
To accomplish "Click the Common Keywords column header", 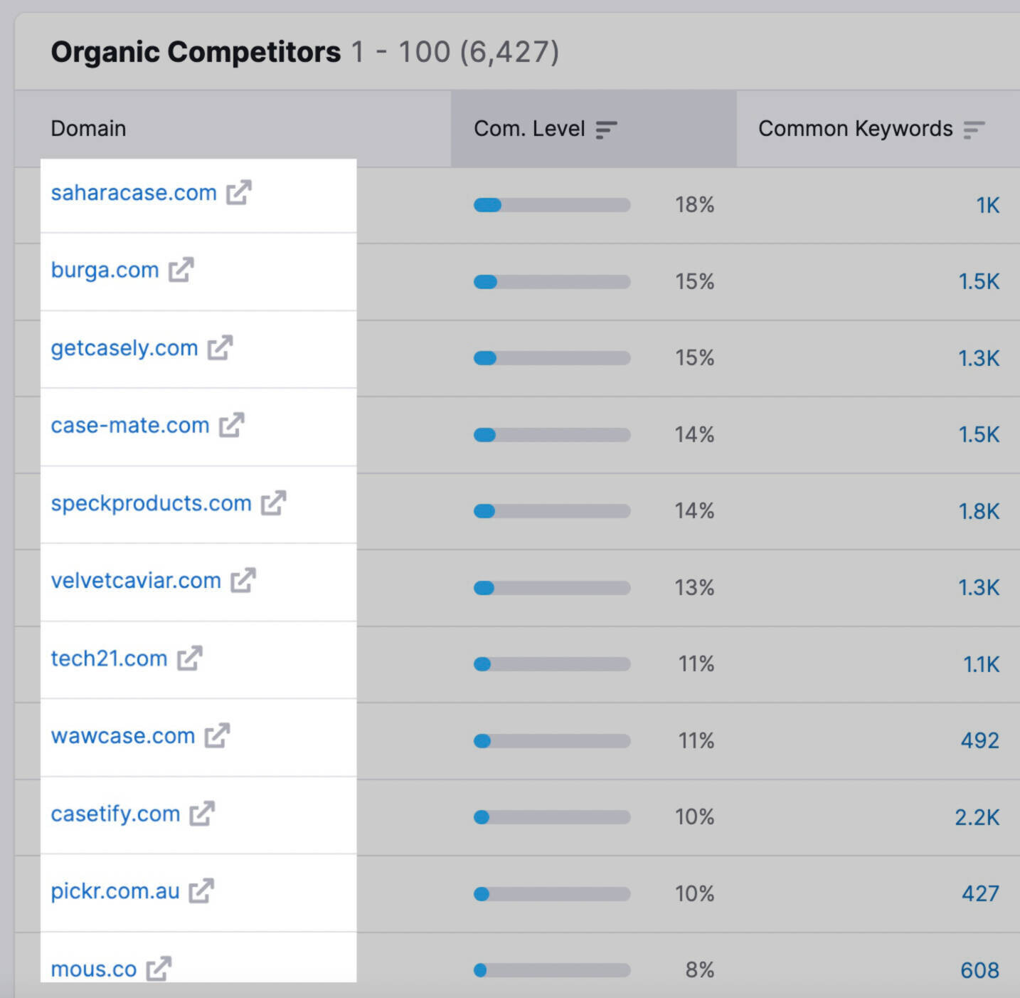I will (x=878, y=129).
